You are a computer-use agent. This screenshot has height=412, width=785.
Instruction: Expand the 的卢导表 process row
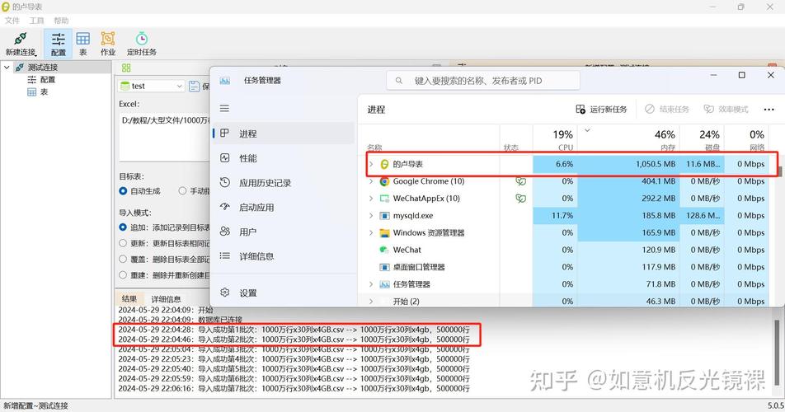371,164
